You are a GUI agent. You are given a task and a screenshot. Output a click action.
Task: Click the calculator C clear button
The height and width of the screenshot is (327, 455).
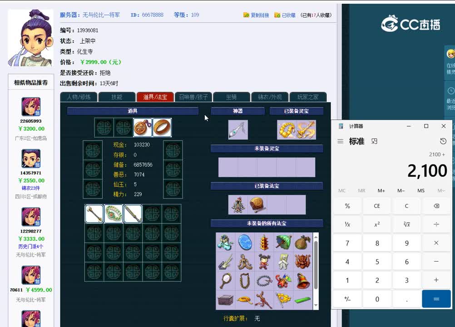[x=406, y=206]
